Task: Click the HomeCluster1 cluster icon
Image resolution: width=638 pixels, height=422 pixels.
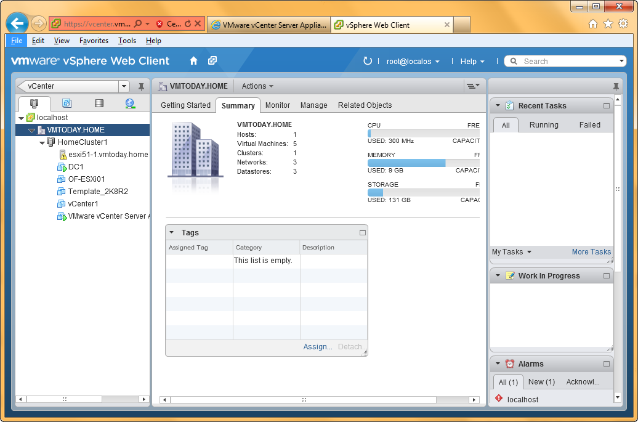Action: pos(51,142)
